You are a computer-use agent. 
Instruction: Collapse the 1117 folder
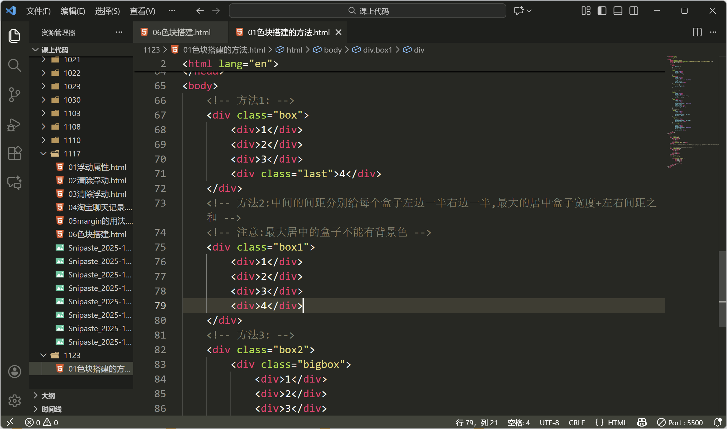click(72, 154)
